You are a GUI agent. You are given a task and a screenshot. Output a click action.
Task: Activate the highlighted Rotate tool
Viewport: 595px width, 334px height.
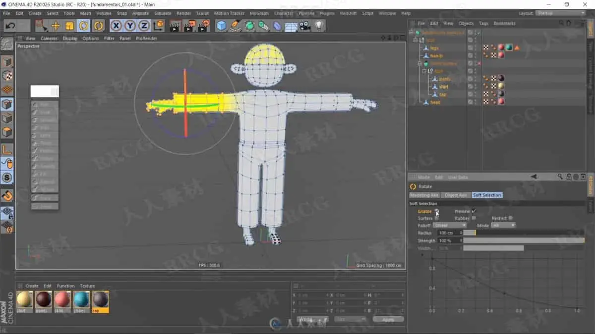pos(84,26)
